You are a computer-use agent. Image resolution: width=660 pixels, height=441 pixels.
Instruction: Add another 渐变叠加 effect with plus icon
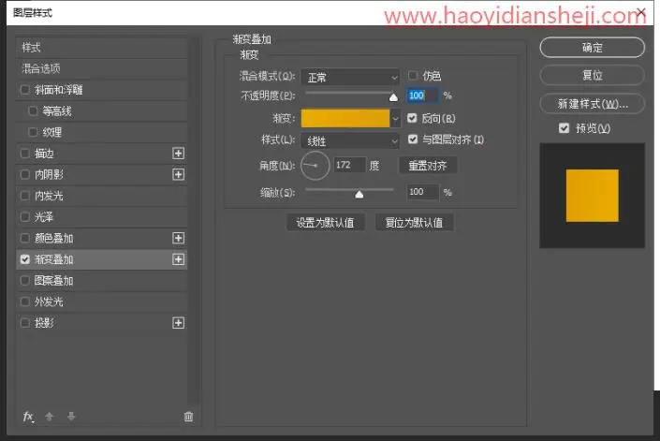pyautogui.click(x=179, y=259)
